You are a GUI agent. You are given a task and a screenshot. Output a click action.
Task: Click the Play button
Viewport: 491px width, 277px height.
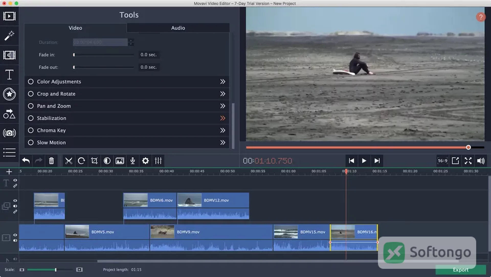(x=364, y=161)
